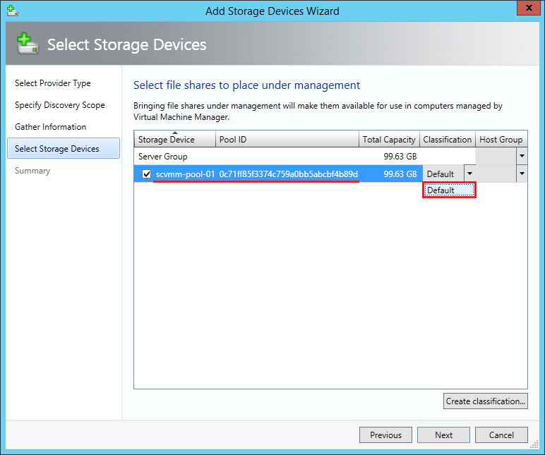Expand the Host Group dropdown for Server Group
Screen dimensions: 545x455
(x=522, y=156)
